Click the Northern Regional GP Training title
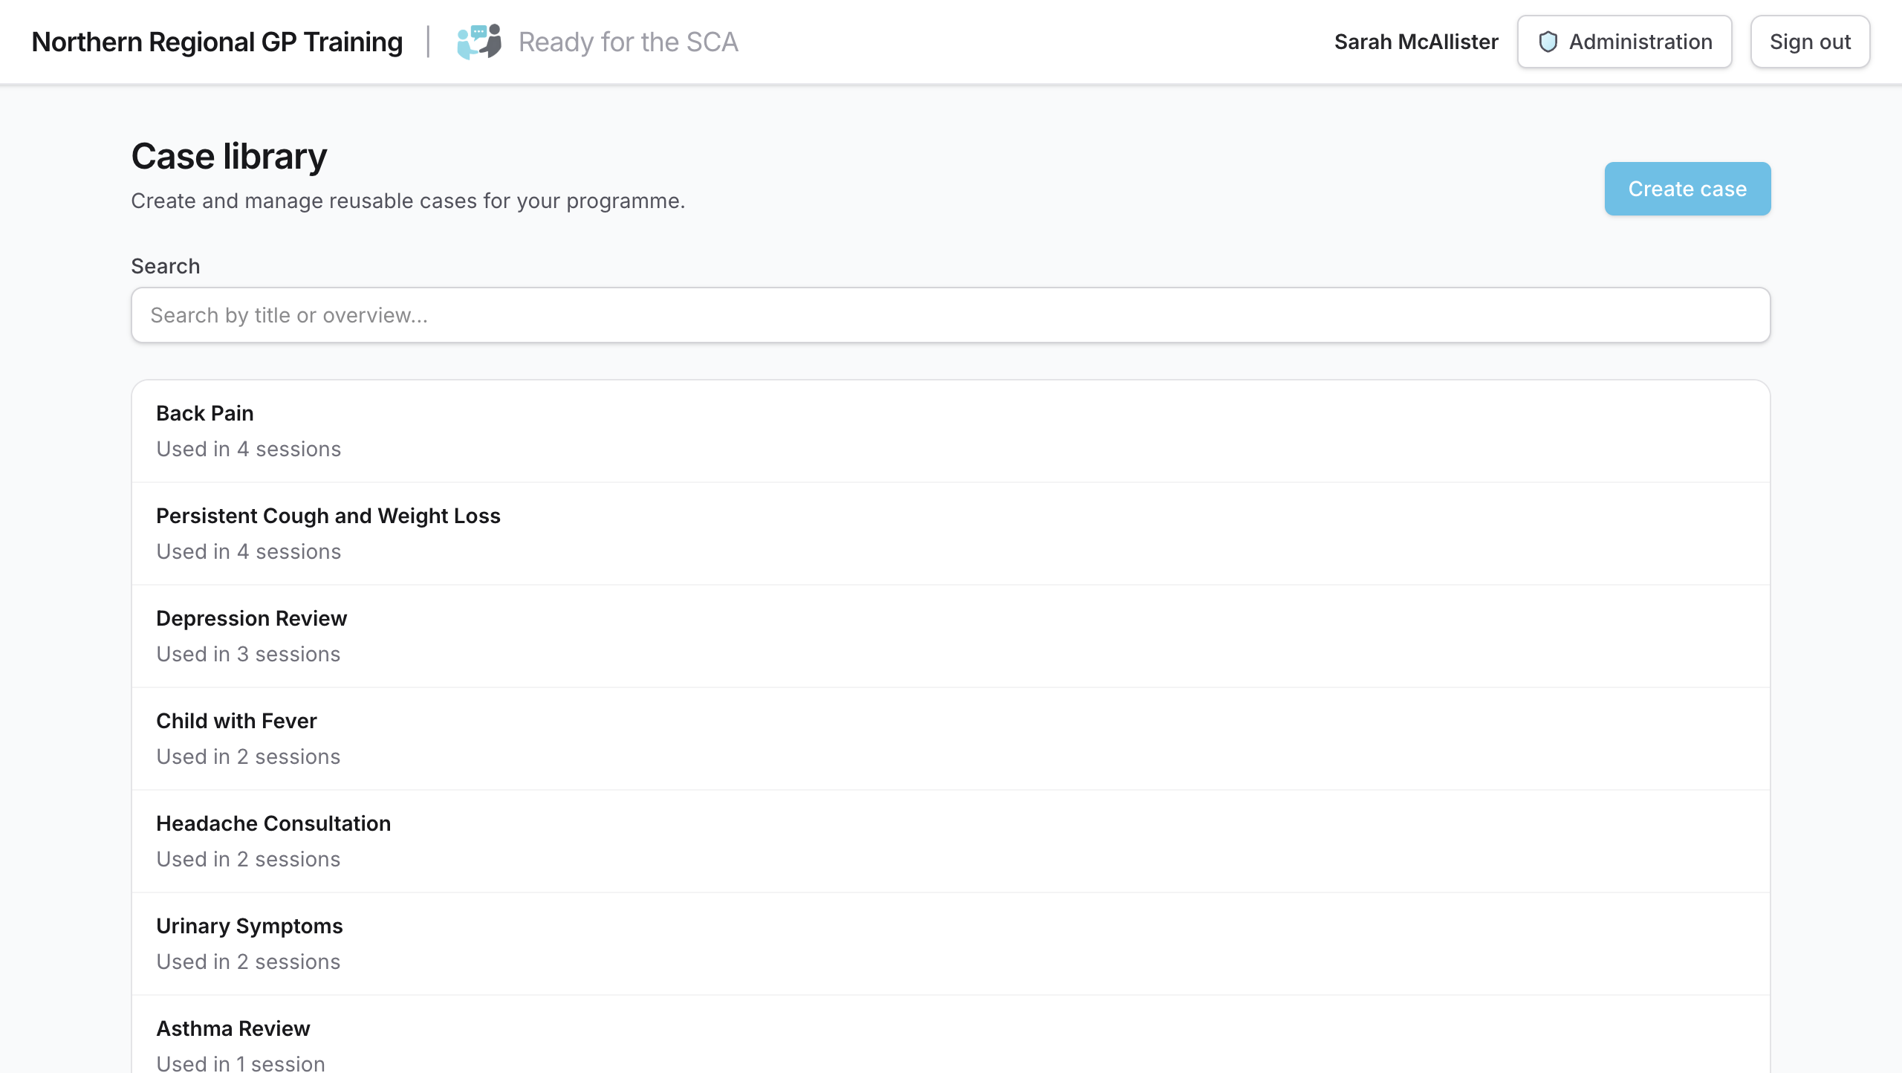 [217, 42]
